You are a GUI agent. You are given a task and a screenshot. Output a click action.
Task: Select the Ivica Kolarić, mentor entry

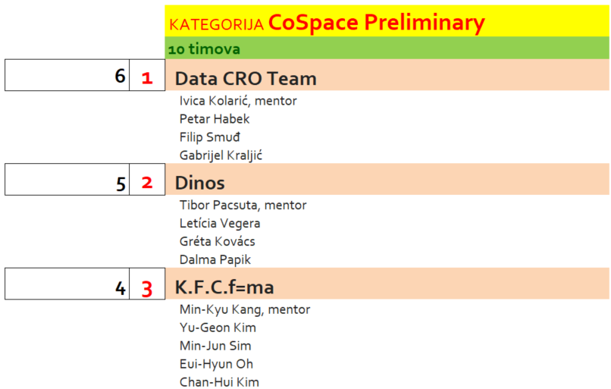click(x=238, y=101)
